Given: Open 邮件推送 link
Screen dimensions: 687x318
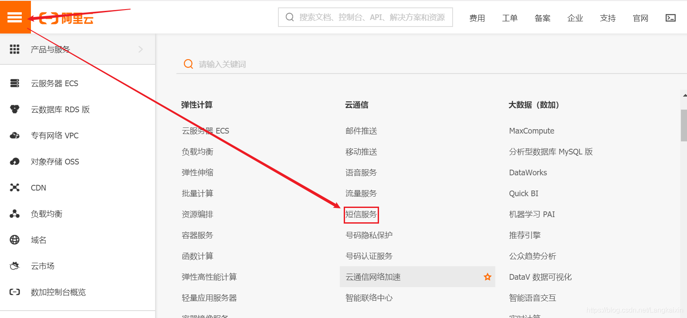Looking at the screenshot, I should click(x=361, y=131).
